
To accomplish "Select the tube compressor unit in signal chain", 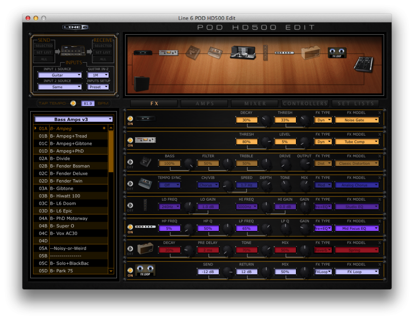I will point(169,53).
